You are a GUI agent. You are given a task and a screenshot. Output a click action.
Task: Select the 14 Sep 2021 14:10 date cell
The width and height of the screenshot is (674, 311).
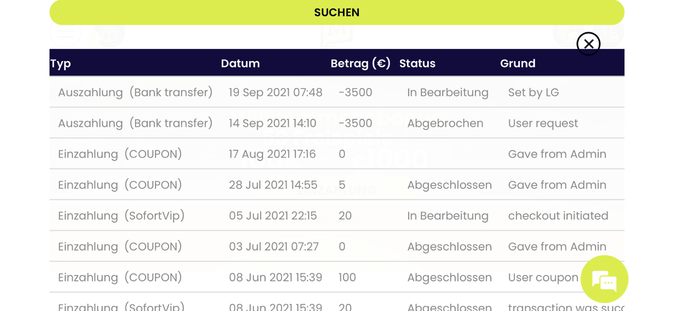coord(272,123)
